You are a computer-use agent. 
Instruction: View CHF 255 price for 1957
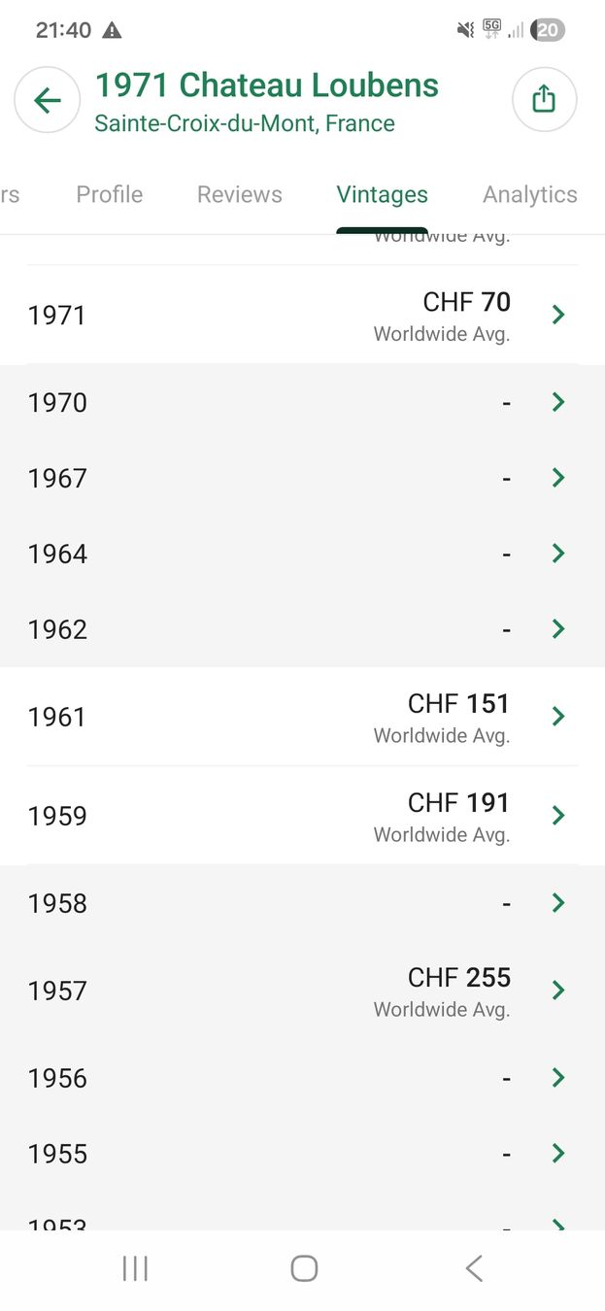pyautogui.click(x=459, y=977)
